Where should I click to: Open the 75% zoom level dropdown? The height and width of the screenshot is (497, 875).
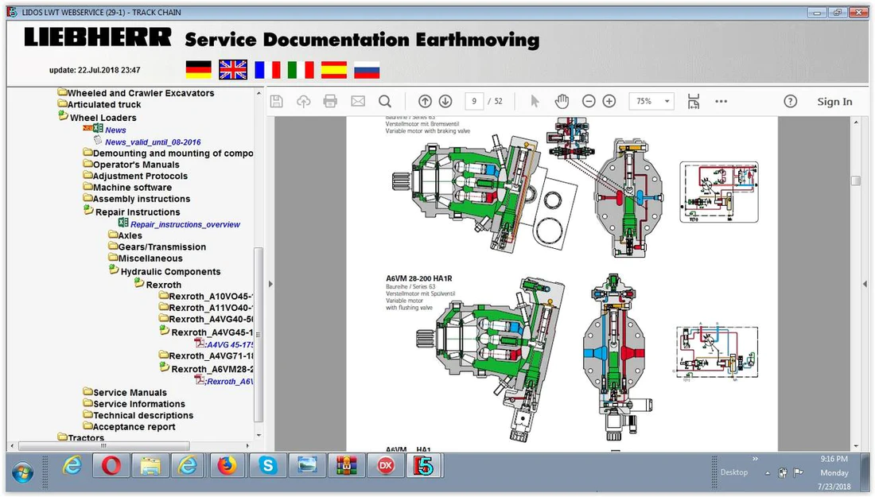point(651,101)
